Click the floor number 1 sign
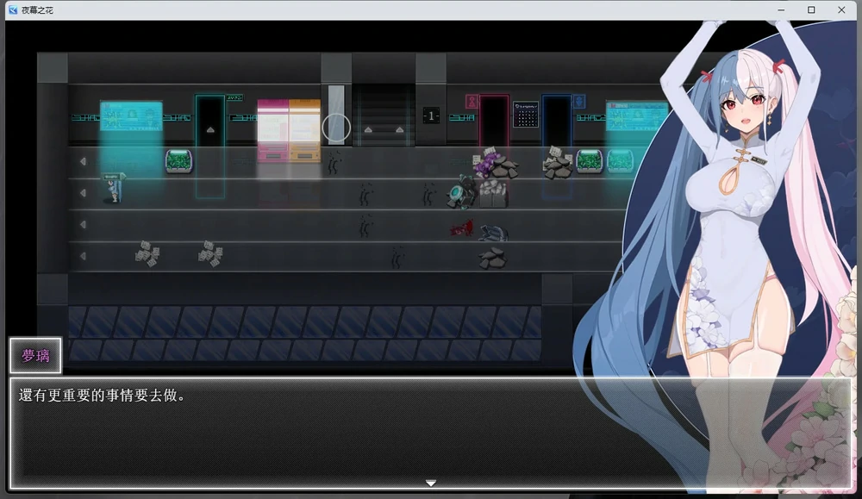The image size is (862, 499). 431,115
